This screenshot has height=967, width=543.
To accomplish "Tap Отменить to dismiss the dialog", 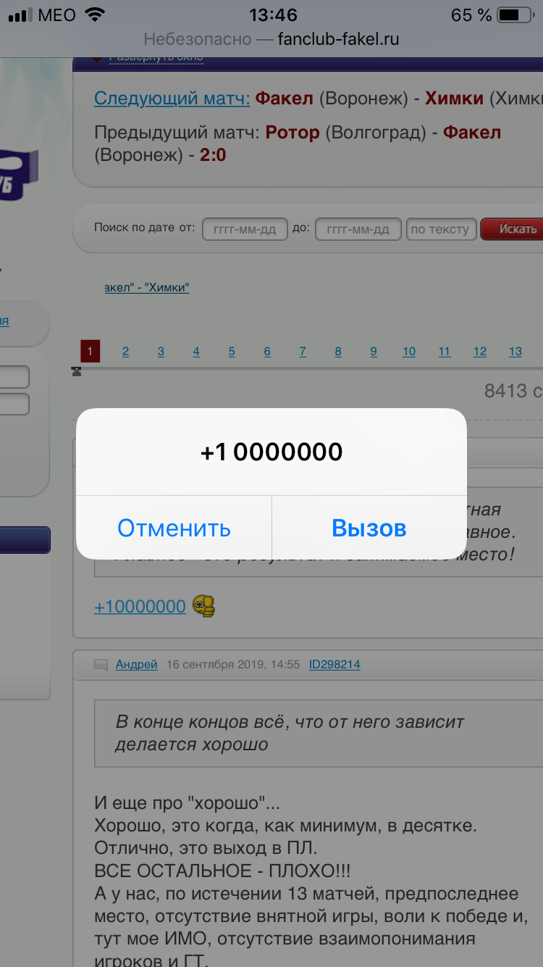I will coord(174,528).
